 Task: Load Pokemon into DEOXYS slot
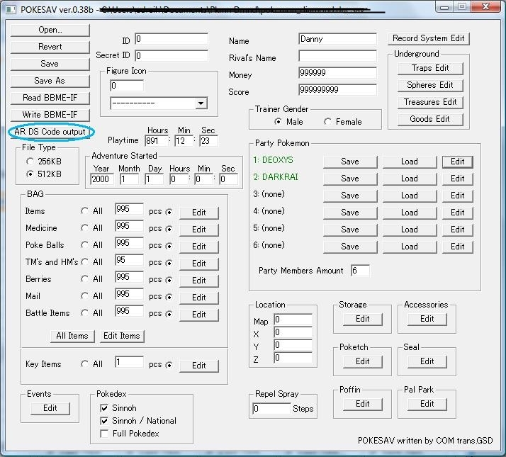pos(410,162)
